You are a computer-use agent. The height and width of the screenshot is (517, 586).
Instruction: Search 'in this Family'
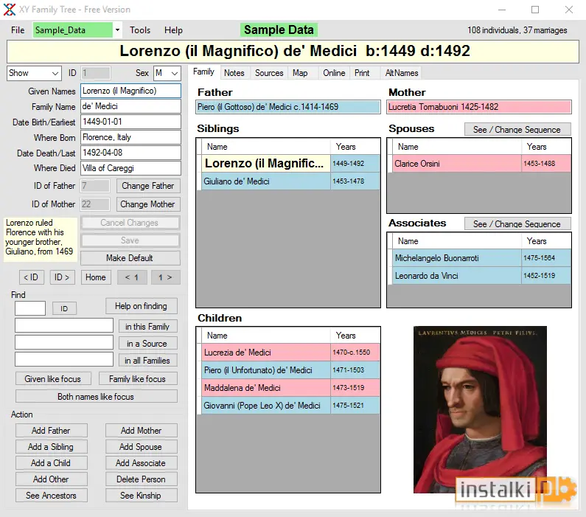147,326
